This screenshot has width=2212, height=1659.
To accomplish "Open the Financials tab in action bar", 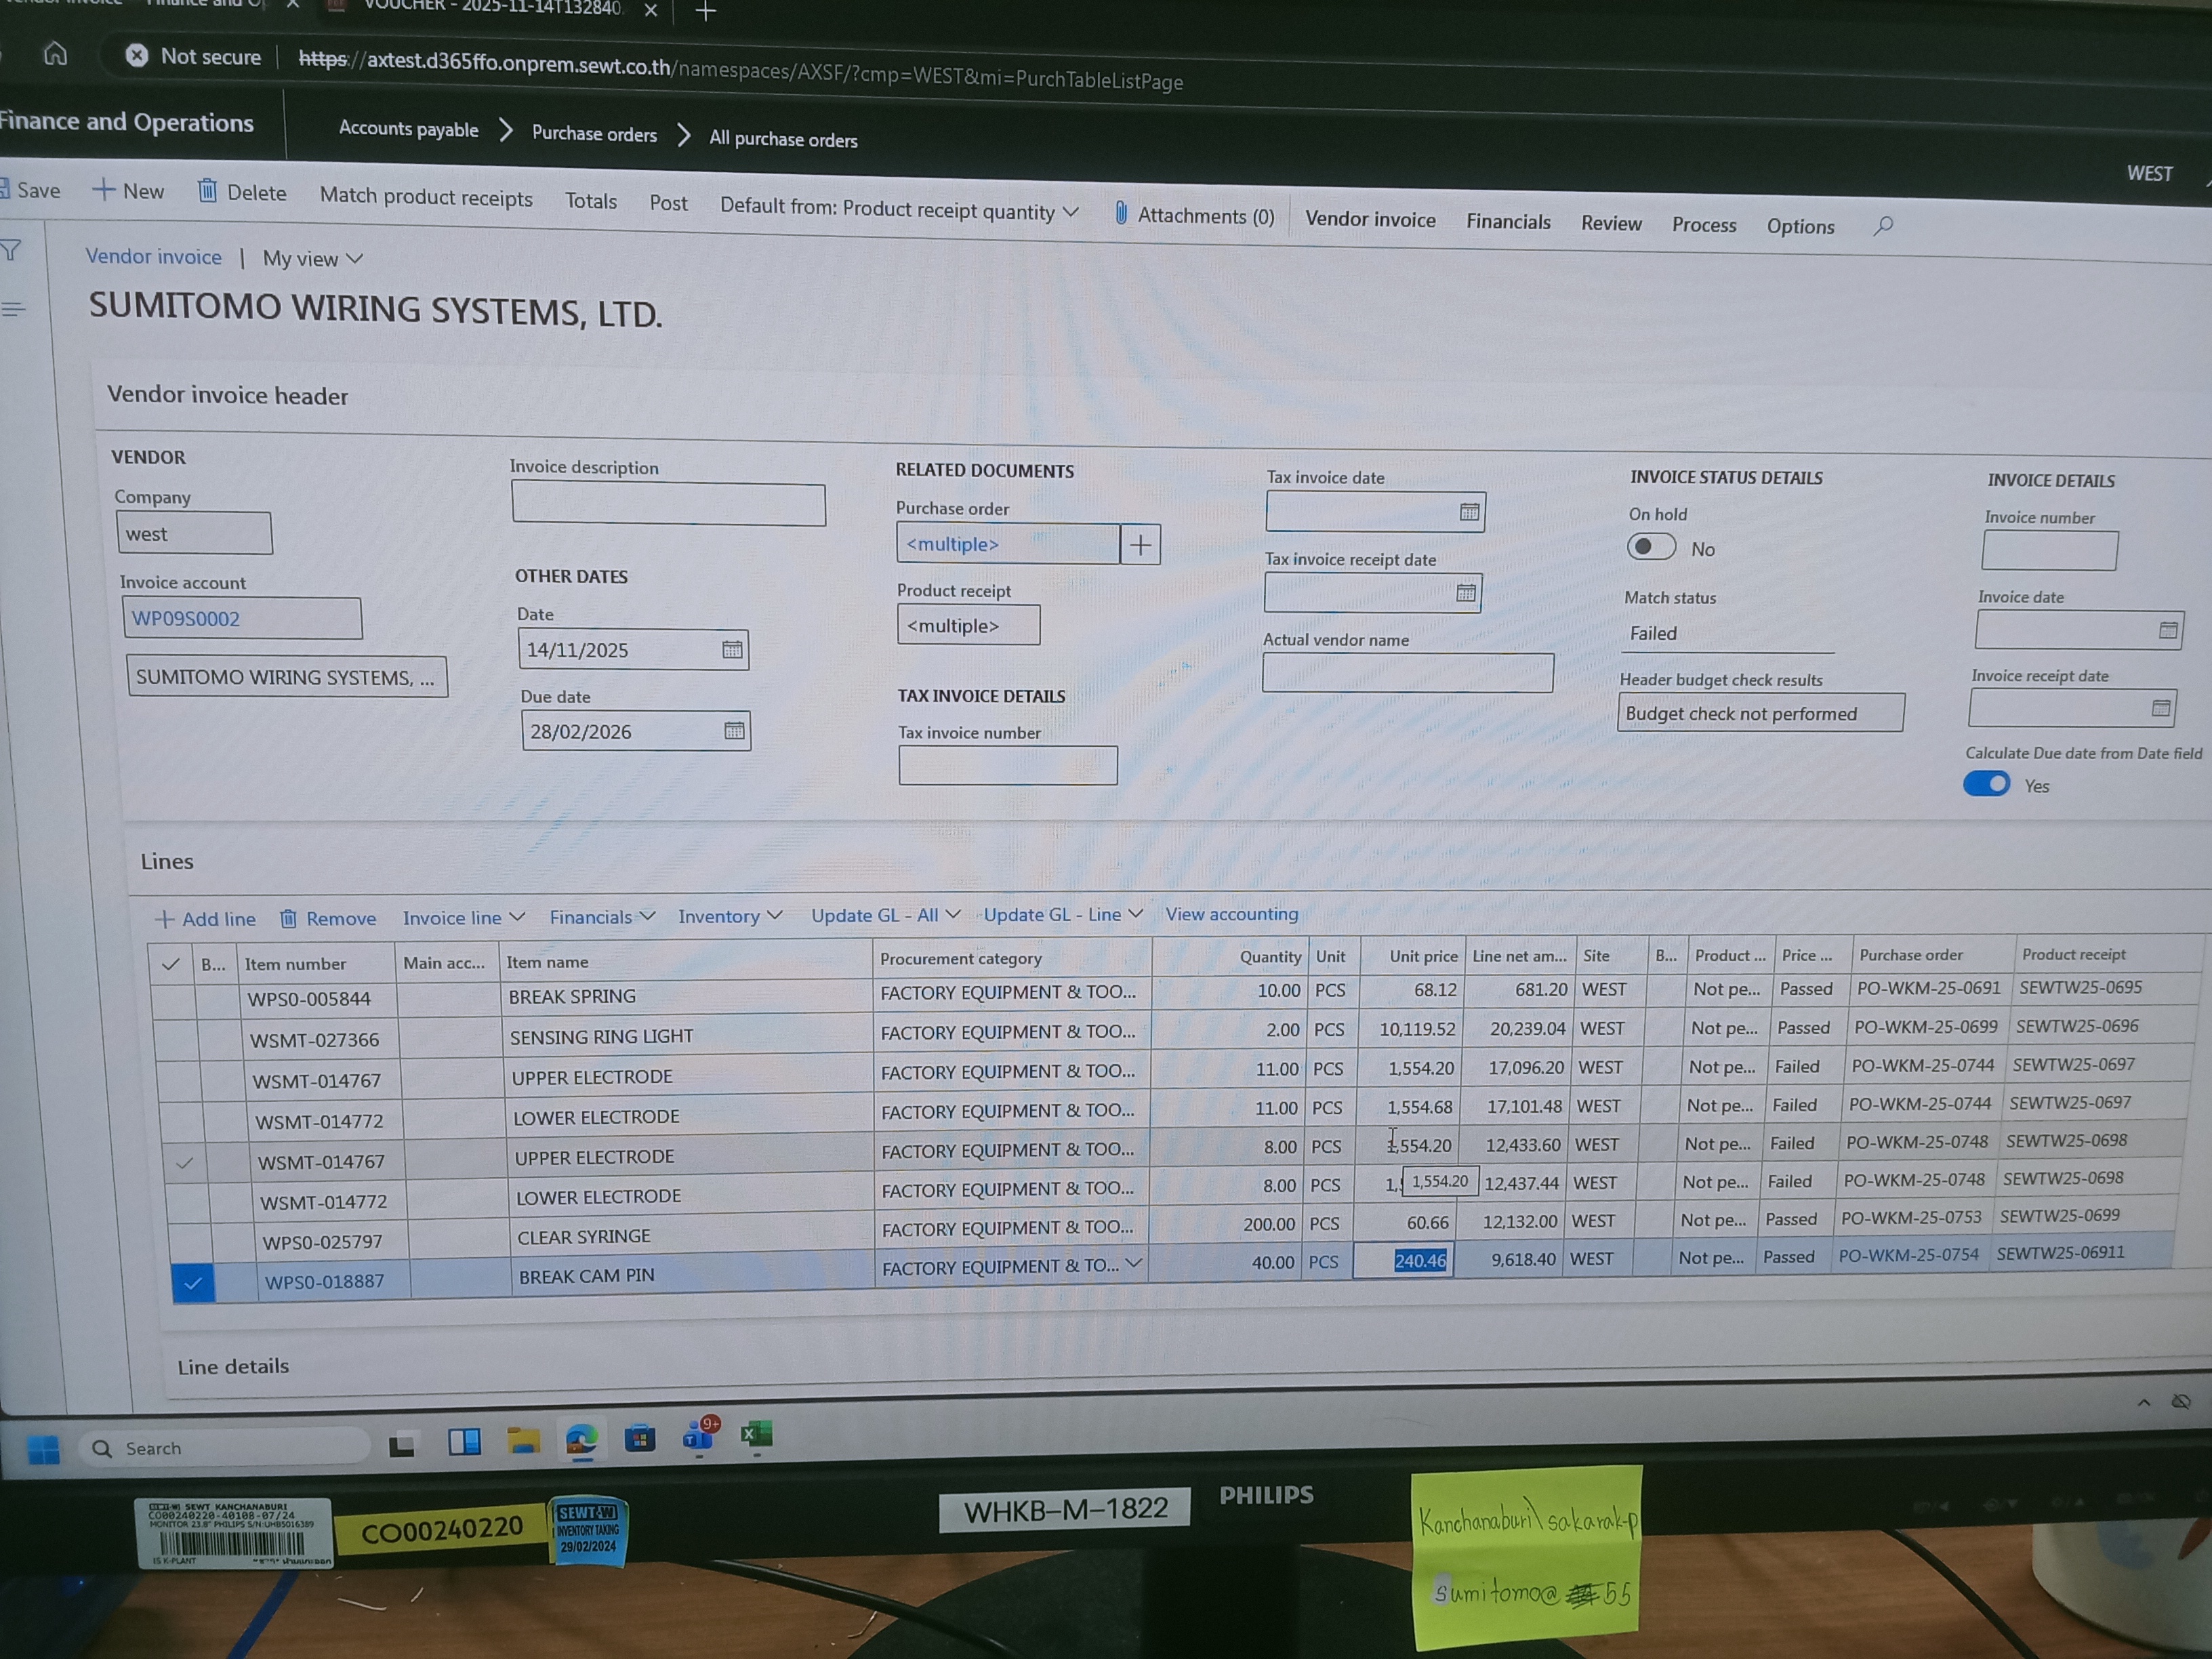I will (1508, 222).
